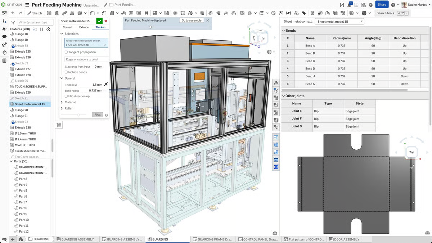Viewport: 432px width, 243px height.
Task: Open the dialog help question mark icon
Action: [x=106, y=115]
